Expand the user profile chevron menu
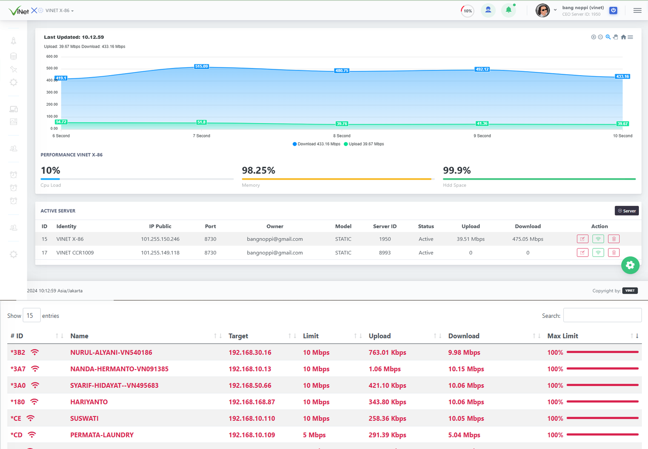 (555, 10)
